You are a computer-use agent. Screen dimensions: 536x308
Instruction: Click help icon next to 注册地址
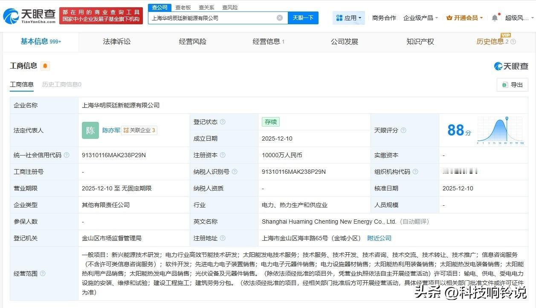tap(223, 238)
